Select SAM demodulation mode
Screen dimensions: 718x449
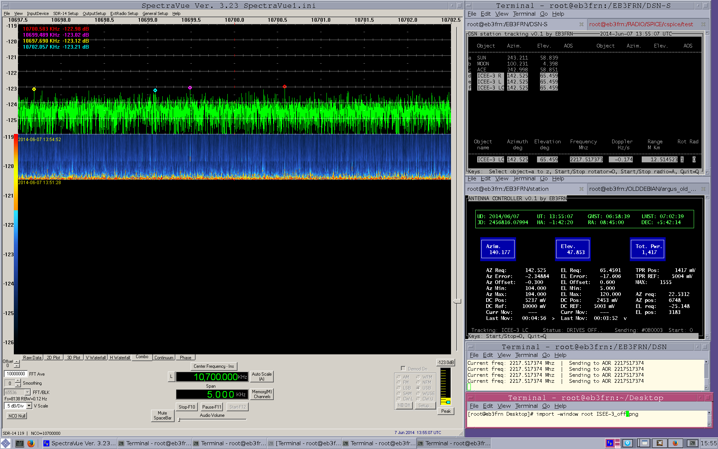click(x=399, y=393)
